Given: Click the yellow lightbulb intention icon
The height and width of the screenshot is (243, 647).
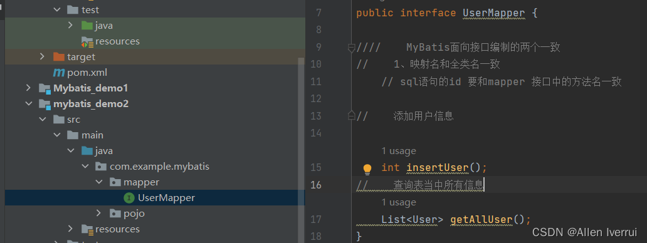Looking at the screenshot, I should (367, 169).
